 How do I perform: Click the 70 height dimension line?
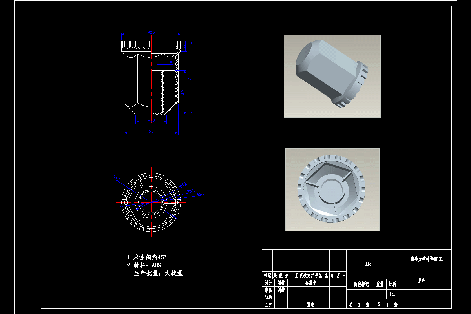190,77
